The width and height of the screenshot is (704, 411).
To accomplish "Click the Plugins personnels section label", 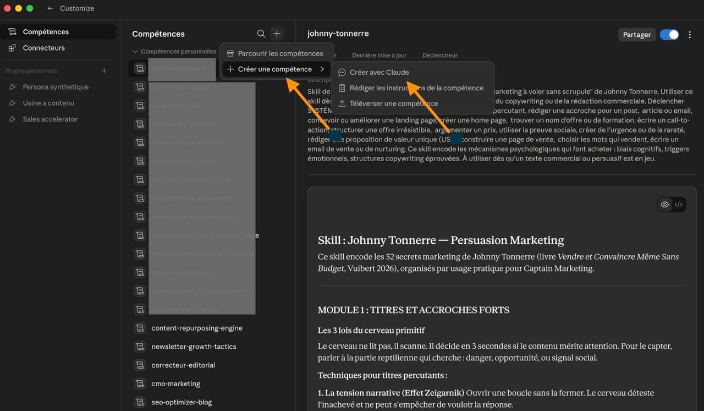I will tap(31, 71).
